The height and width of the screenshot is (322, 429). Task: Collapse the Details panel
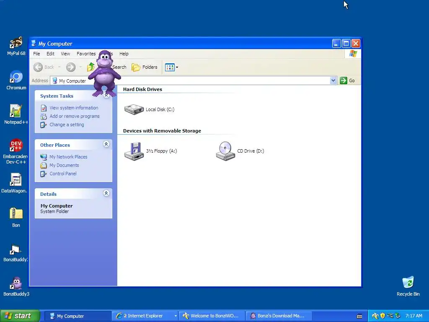coord(106,193)
